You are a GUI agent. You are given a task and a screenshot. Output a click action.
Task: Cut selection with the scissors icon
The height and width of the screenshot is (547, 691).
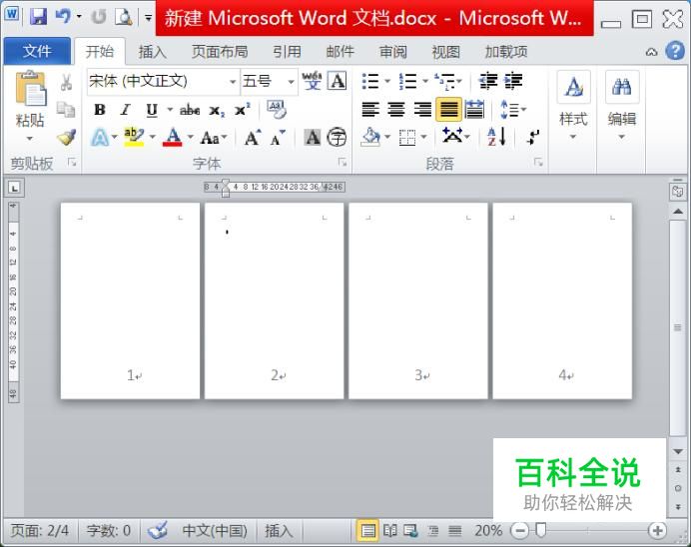click(x=66, y=82)
